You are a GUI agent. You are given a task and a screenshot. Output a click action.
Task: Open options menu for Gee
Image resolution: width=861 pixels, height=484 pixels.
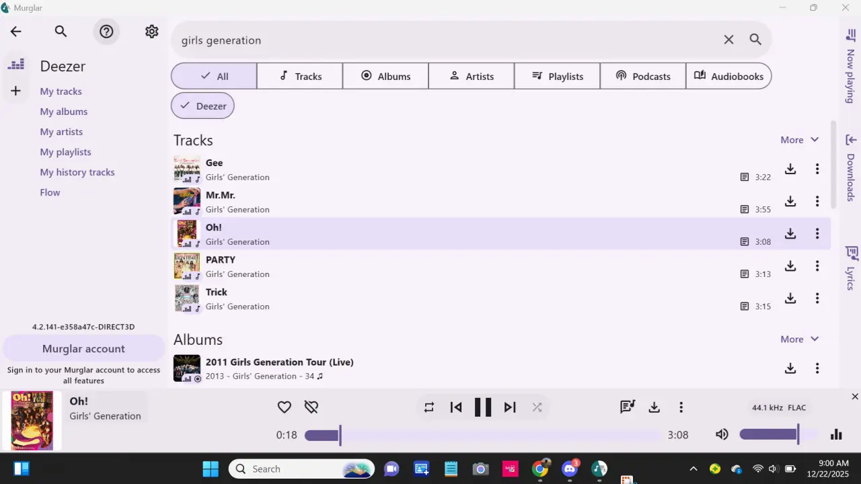click(x=817, y=169)
